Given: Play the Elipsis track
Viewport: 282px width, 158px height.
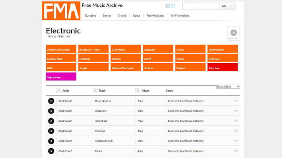Looking at the screenshot, I should [x=51, y=151].
